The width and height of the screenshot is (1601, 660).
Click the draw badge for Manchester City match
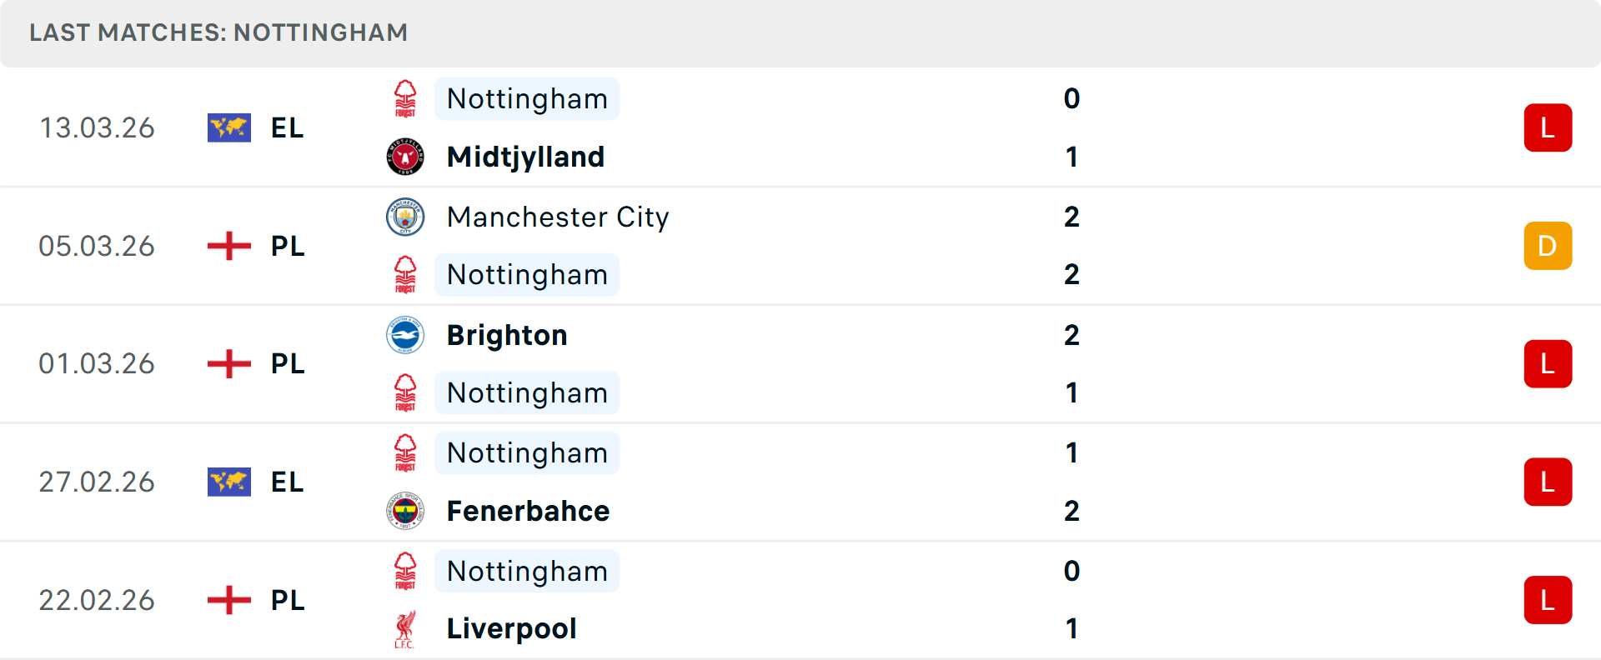1548,246
